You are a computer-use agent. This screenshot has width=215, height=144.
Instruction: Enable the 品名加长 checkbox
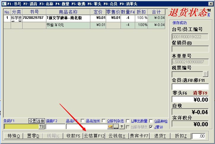coord(83,121)
